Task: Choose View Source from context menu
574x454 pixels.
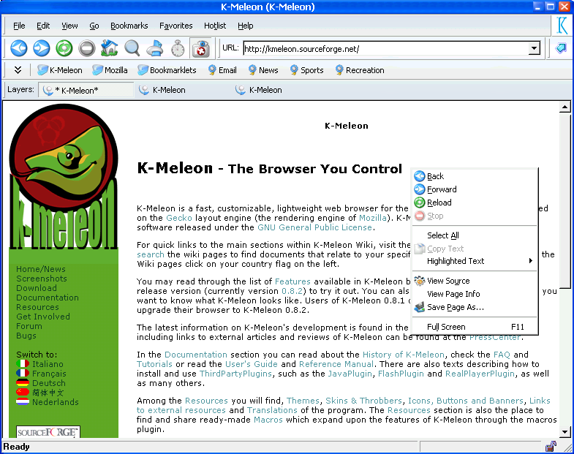Action: pos(448,281)
